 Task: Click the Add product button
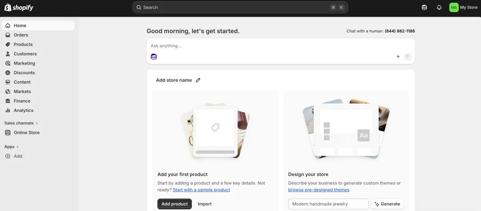[174, 204]
